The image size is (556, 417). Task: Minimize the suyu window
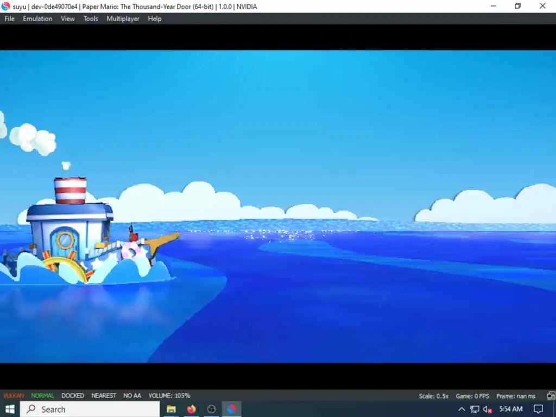click(x=493, y=6)
